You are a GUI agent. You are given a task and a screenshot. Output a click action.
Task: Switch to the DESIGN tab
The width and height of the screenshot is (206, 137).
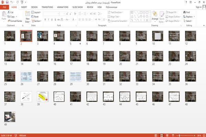click(x=34, y=7)
